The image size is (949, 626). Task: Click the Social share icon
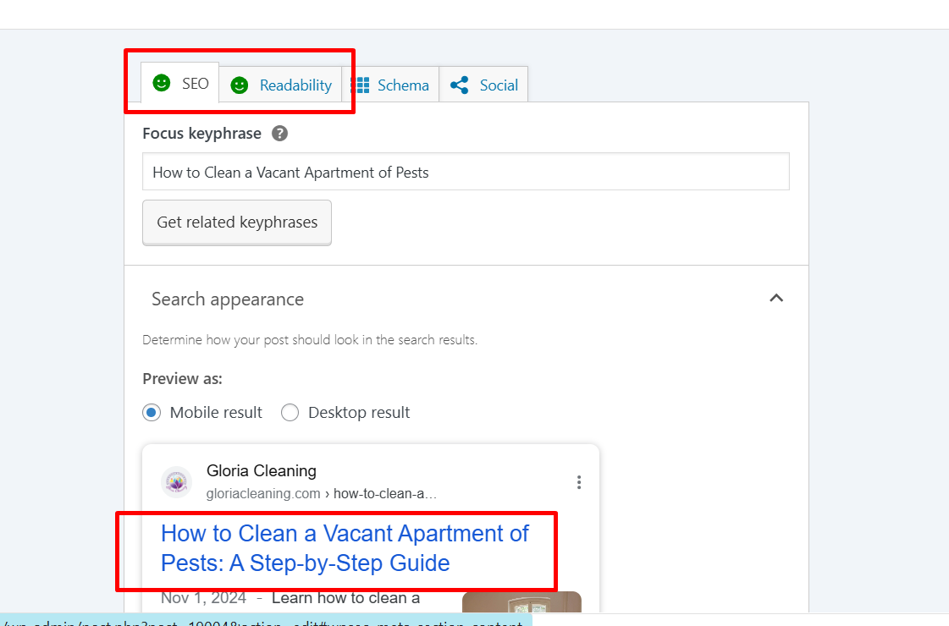460,85
